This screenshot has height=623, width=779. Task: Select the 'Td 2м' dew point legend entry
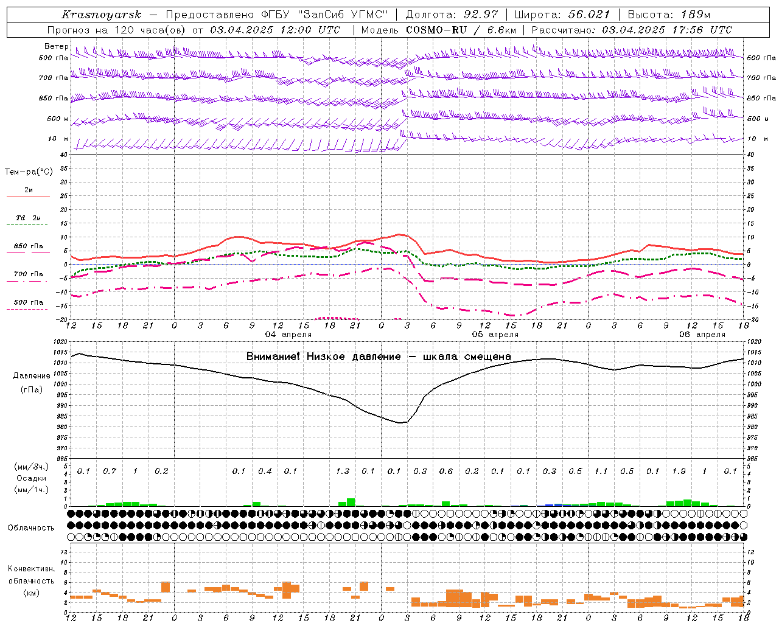tap(28, 218)
